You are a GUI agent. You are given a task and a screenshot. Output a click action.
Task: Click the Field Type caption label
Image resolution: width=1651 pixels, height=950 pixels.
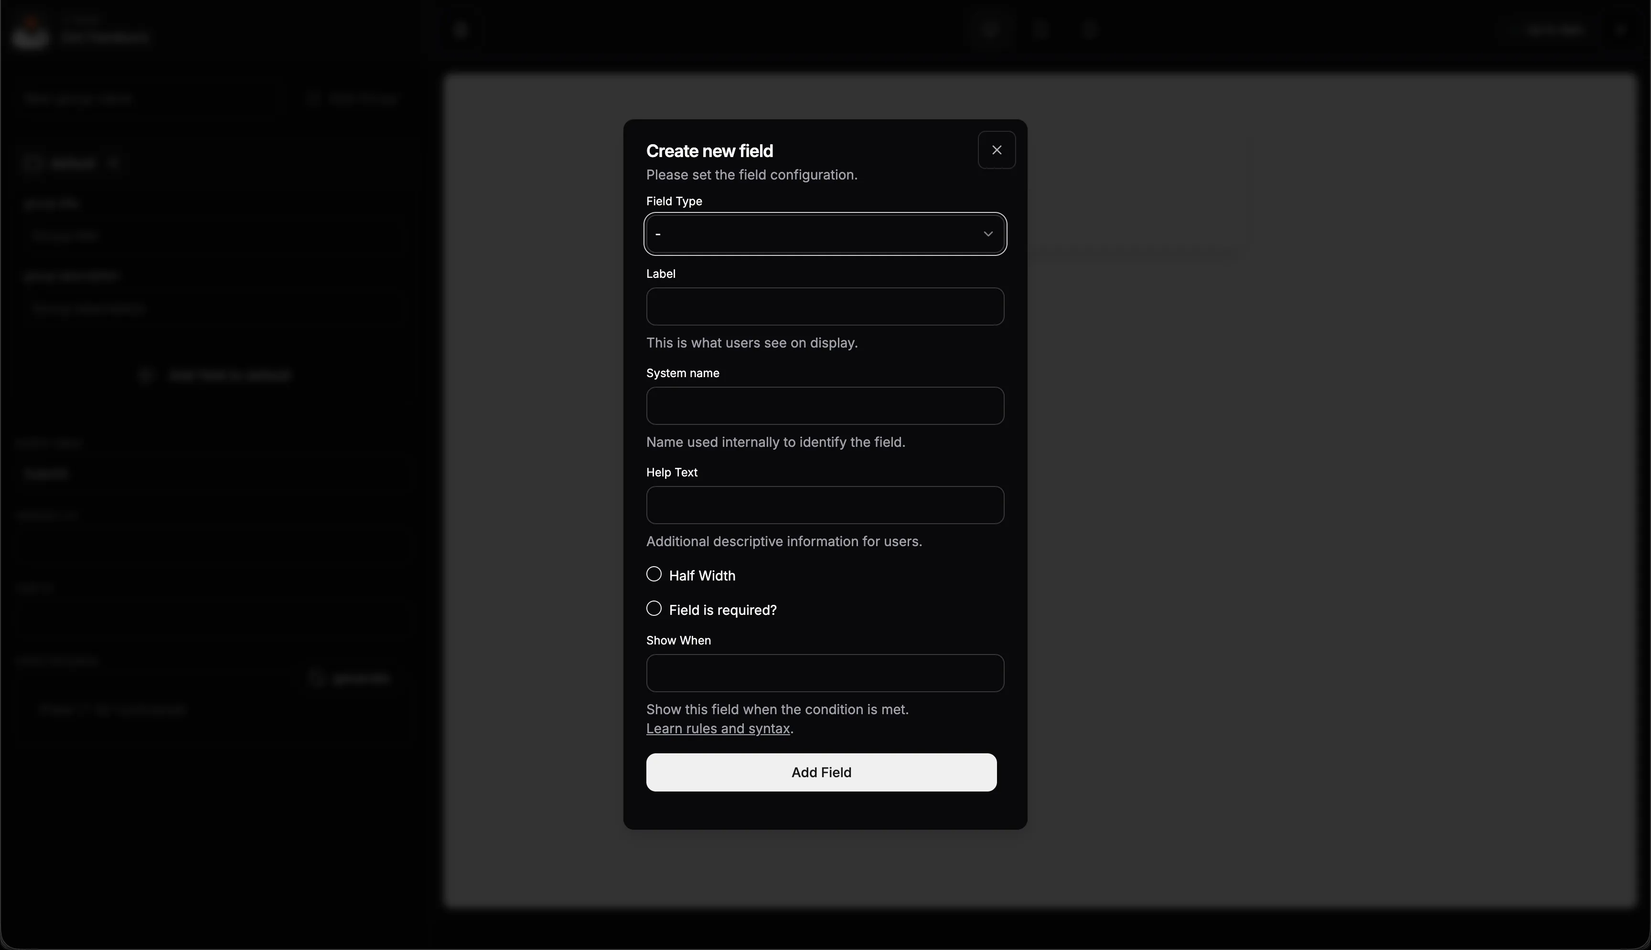click(674, 201)
